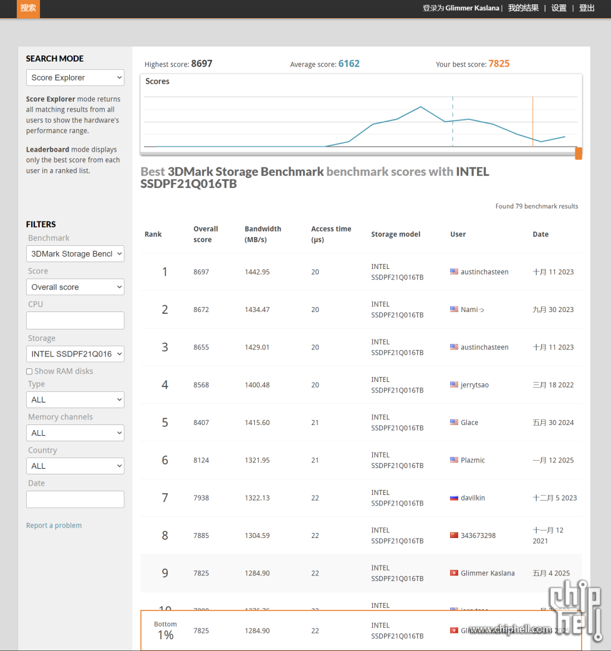This screenshot has height=651, width=611.
Task: Click the overall score 7938
Action: pos(201,498)
